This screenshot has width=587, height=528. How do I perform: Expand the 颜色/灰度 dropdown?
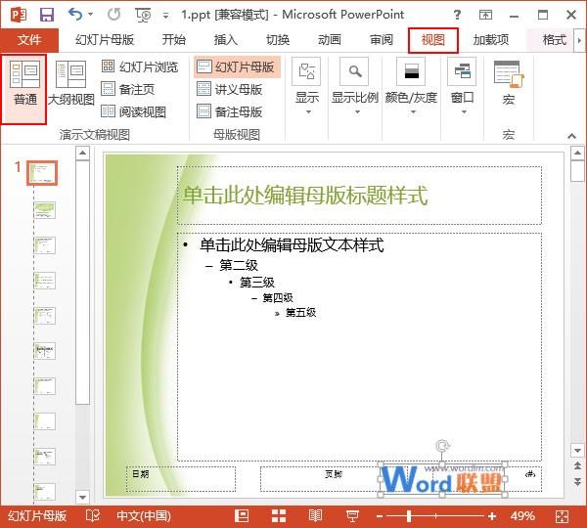411,87
